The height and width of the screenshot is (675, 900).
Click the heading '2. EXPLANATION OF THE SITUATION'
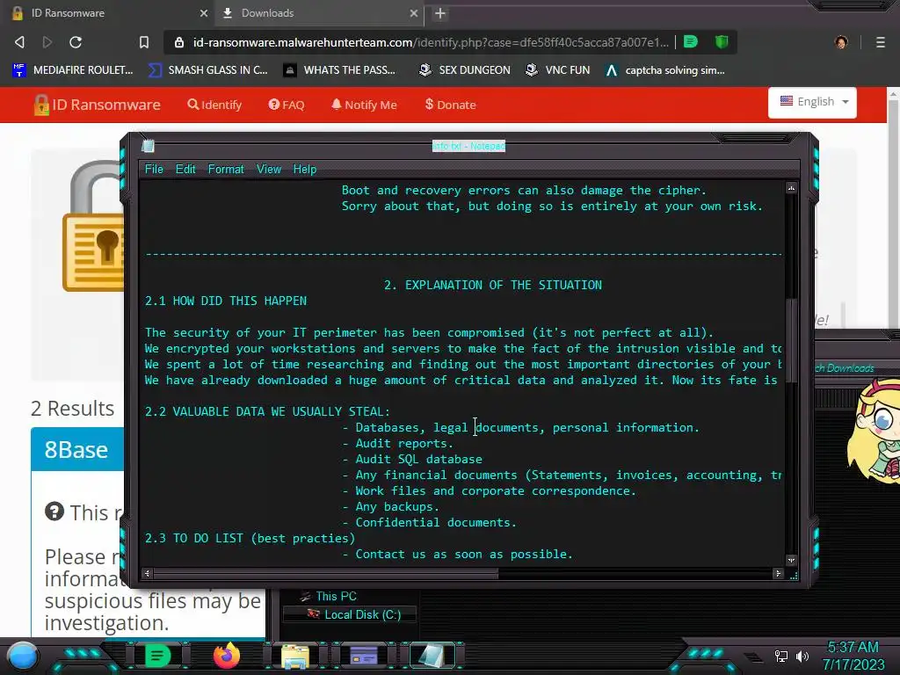(x=493, y=286)
